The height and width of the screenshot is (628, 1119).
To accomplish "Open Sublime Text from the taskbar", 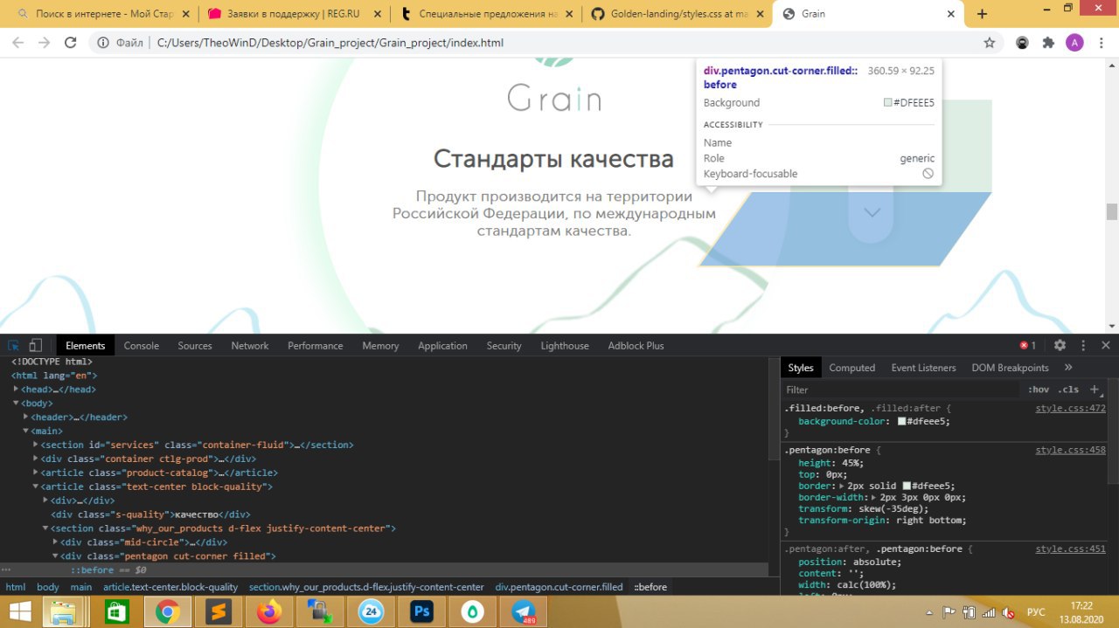I will 218,612.
